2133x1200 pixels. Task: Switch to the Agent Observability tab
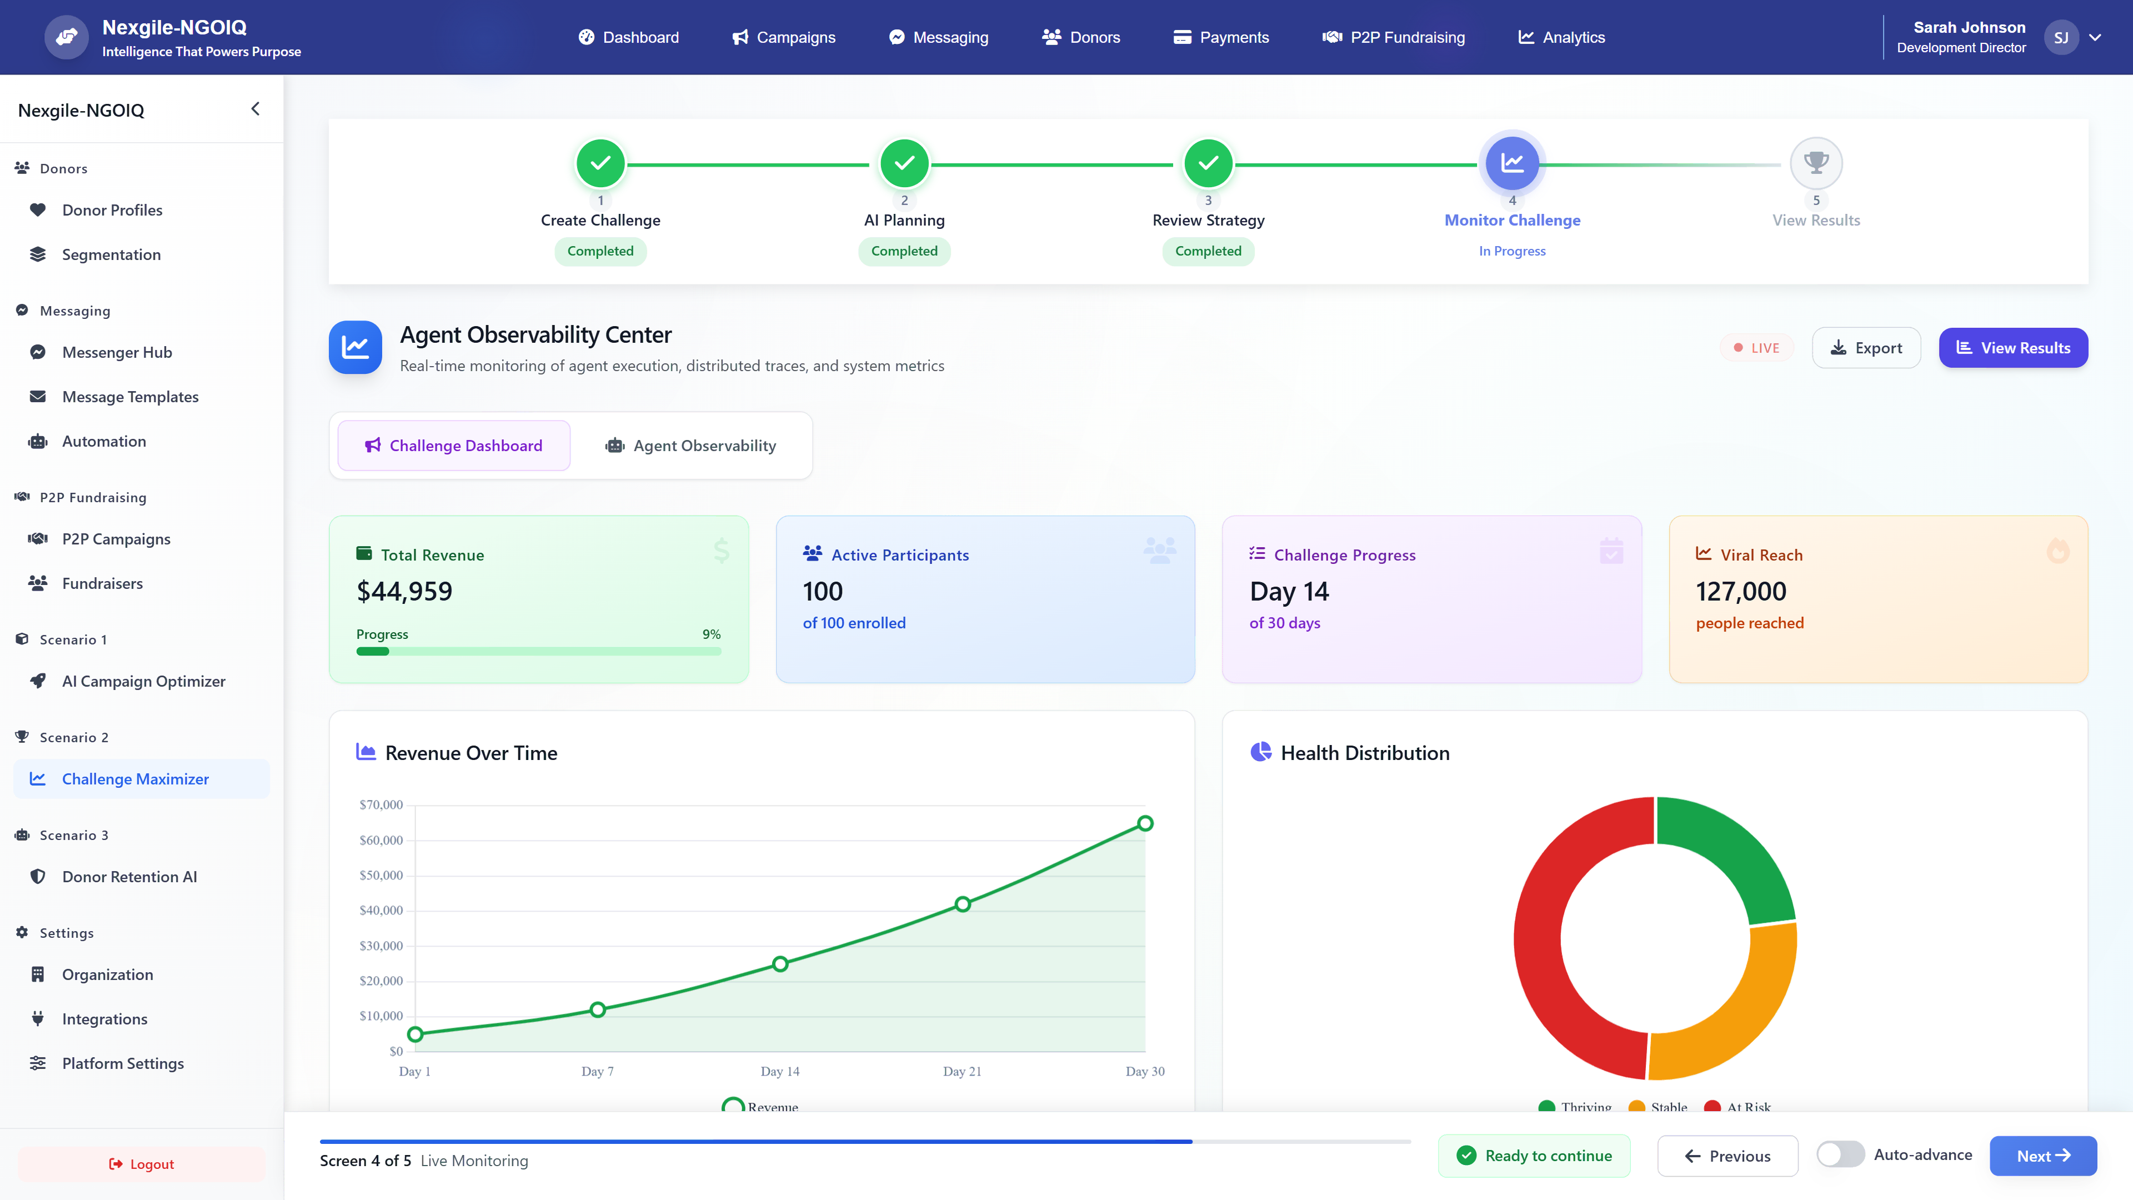[690, 446]
